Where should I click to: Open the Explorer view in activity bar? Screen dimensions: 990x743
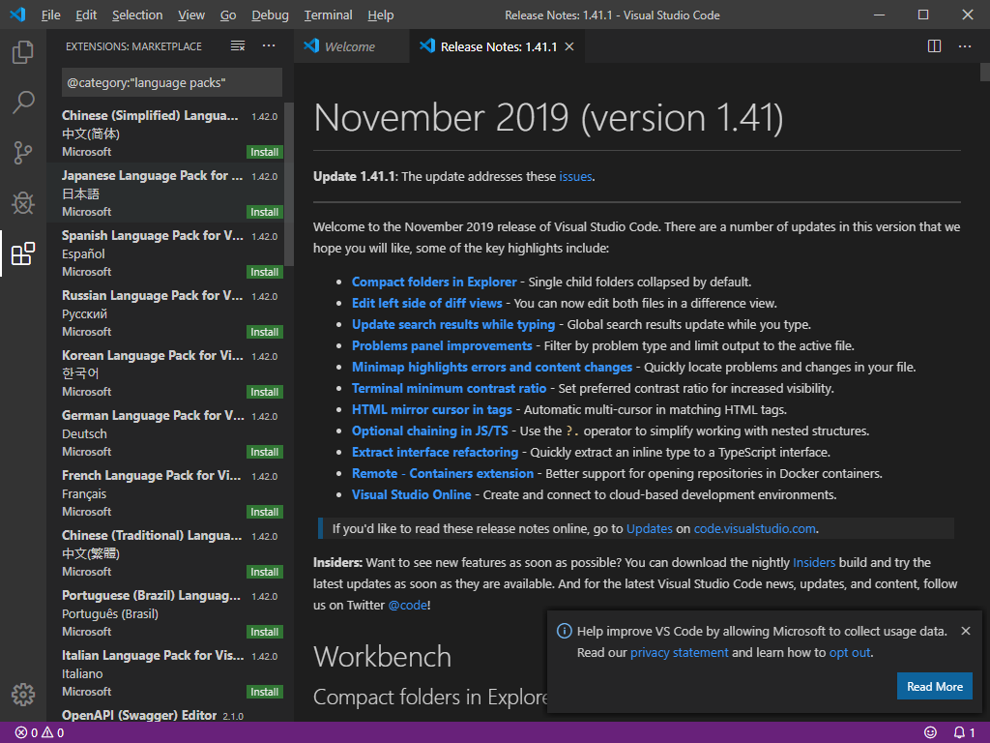[23, 51]
